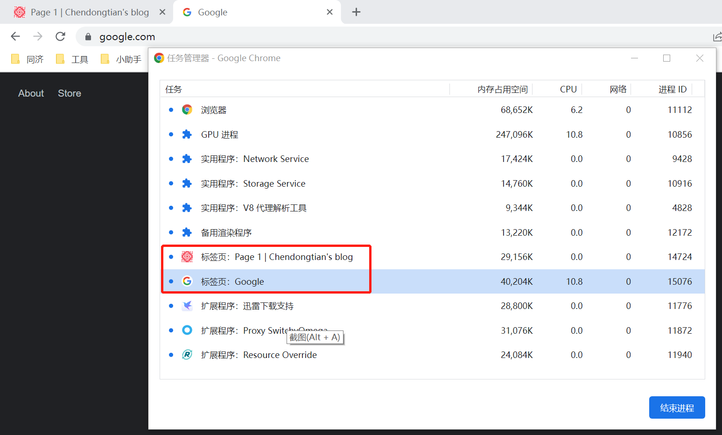The image size is (722, 435).
Task: Click the Google favicon in task list
Action: (x=187, y=281)
